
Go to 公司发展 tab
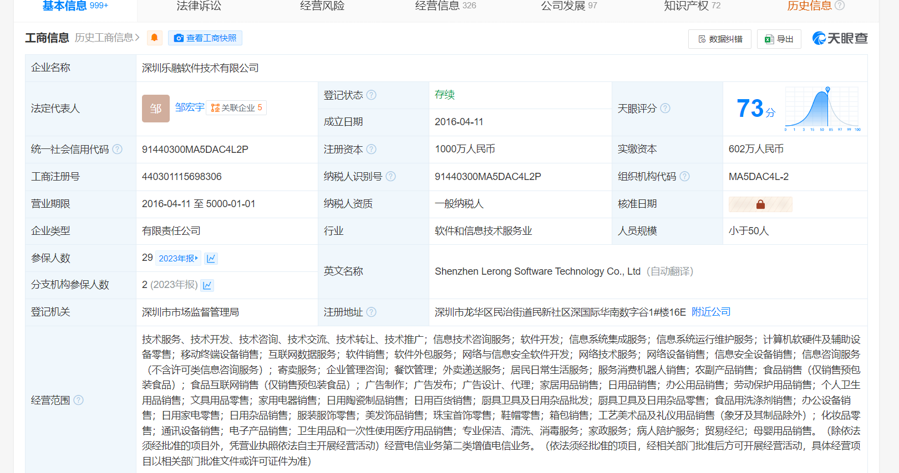click(x=569, y=6)
